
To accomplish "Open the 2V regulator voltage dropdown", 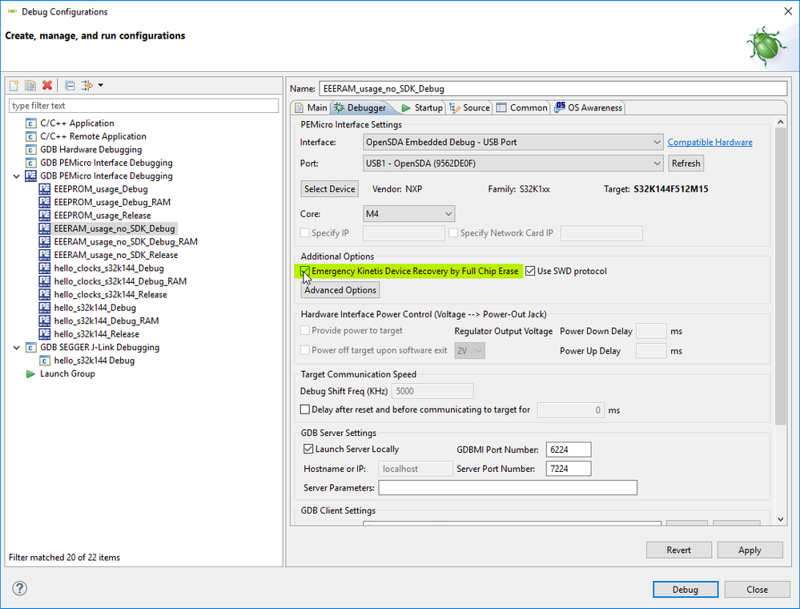I will click(469, 351).
